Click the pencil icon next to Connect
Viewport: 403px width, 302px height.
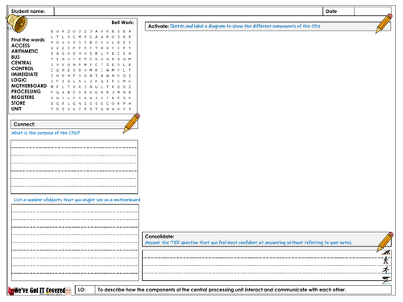[x=131, y=123]
